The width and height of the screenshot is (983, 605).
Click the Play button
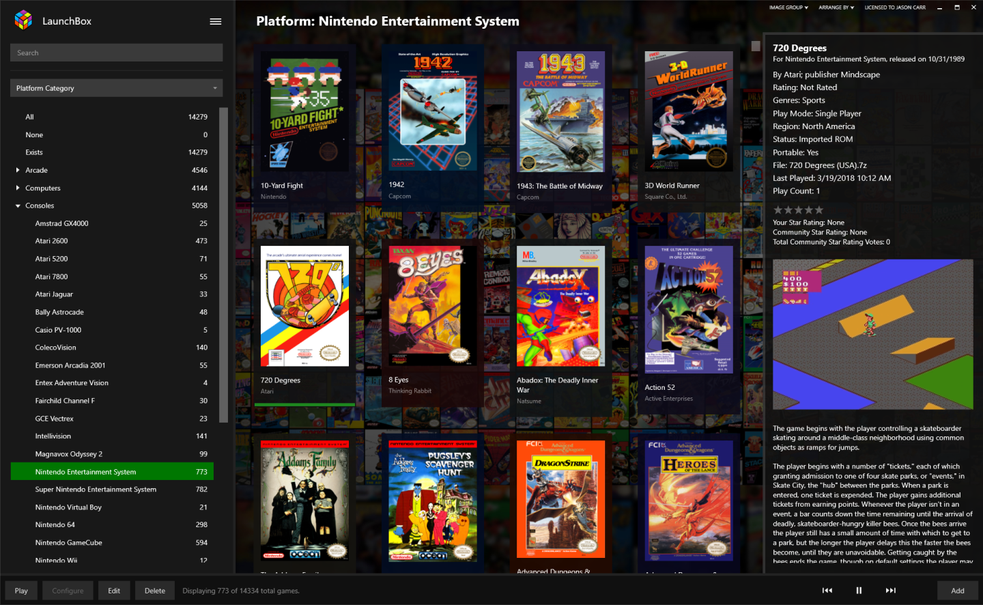[21, 591]
